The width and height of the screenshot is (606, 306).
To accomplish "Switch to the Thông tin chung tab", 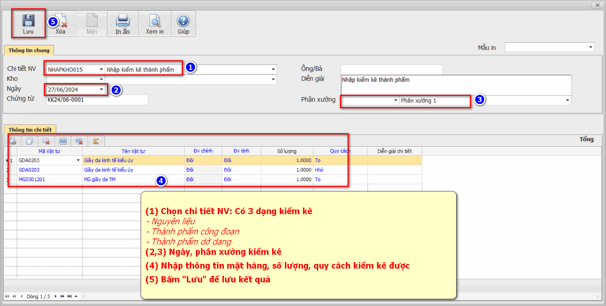I will (29, 50).
